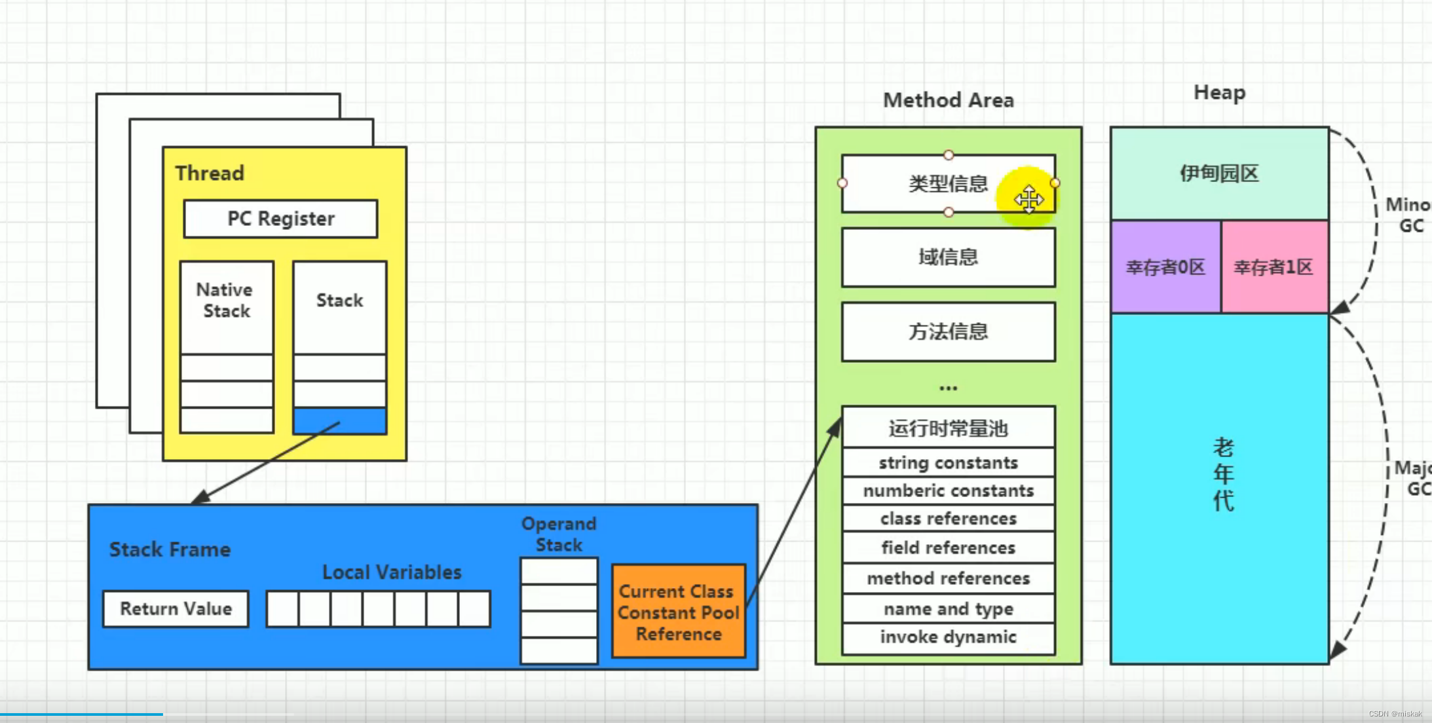Expand the 运行时常量池 constants section

point(947,427)
